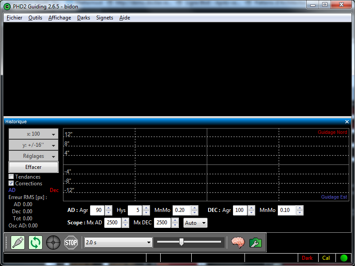Open the y: +/-16'' scale dropdown

click(33, 145)
